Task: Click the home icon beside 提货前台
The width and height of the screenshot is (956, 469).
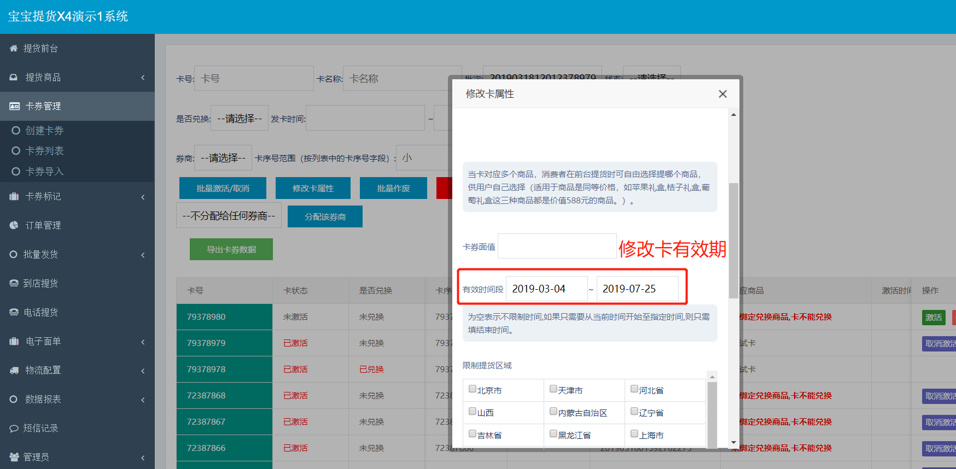Action: point(14,49)
